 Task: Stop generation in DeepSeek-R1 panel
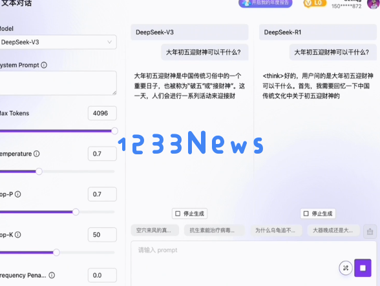coord(318,214)
